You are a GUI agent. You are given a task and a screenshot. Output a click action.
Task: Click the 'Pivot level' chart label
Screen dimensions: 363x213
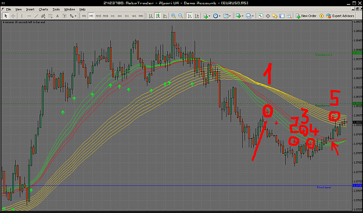coord(324,187)
